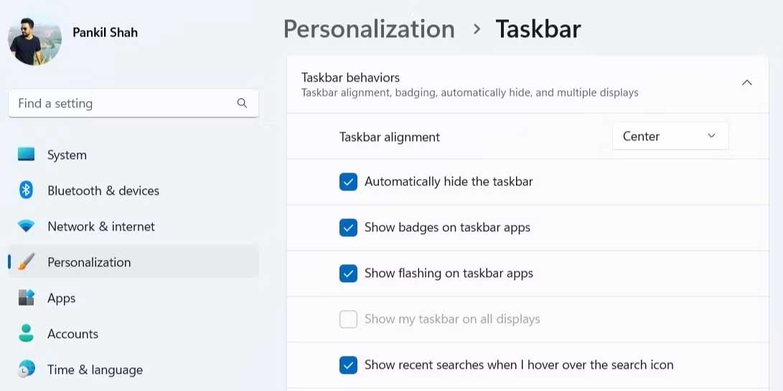Go to Network & internet settings

tap(100, 226)
